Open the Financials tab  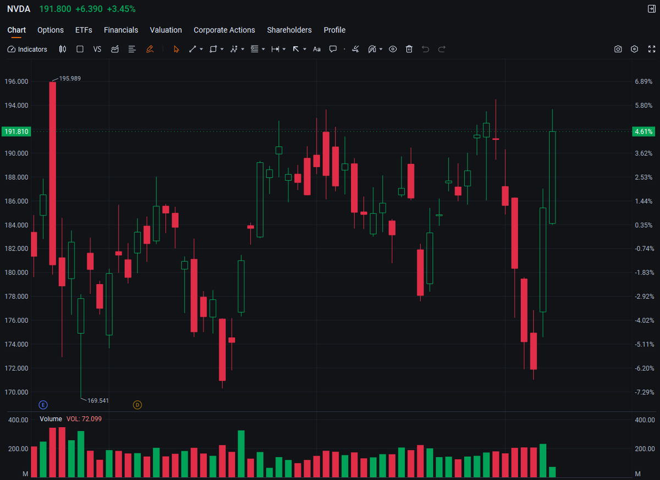[121, 30]
